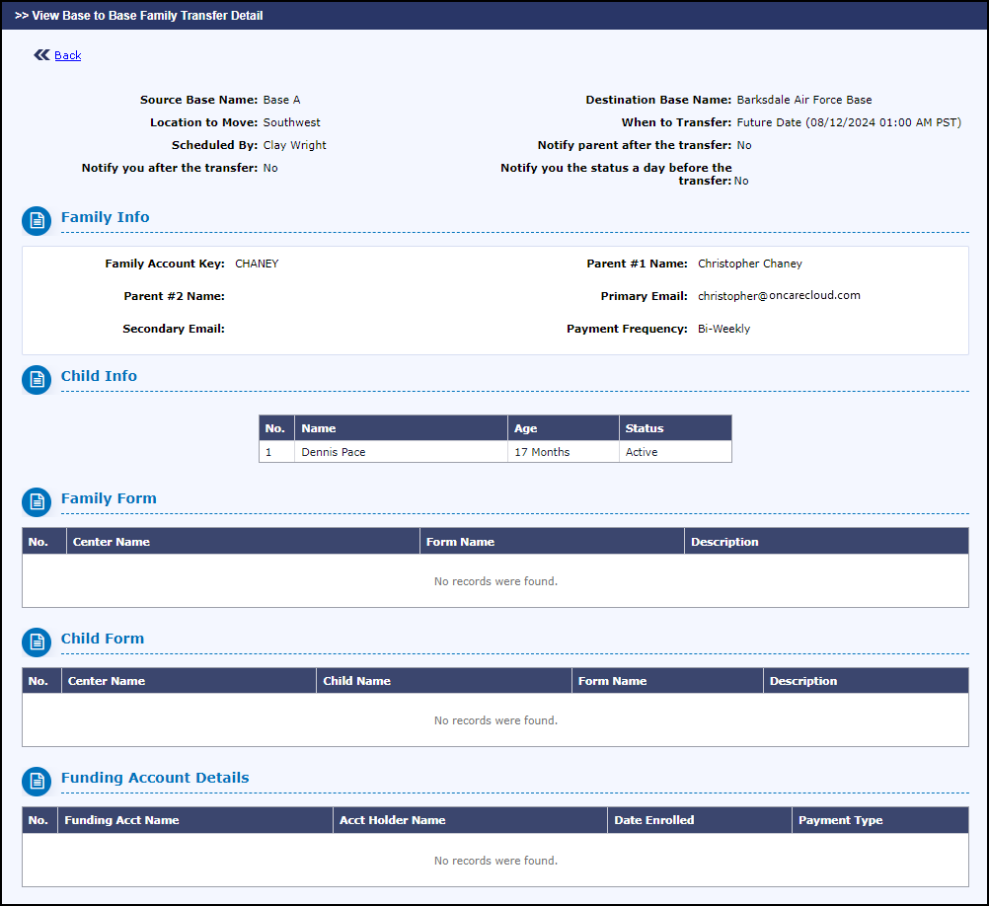The width and height of the screenshot is (989, 906).
Task: Click the Family Info section document icon
Action: point(37,221)
